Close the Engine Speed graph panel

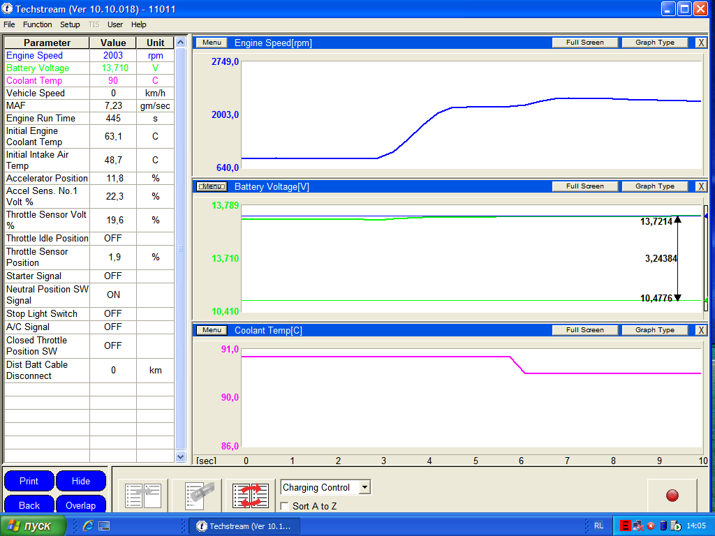pyautogui.click(x=701, y=43)
